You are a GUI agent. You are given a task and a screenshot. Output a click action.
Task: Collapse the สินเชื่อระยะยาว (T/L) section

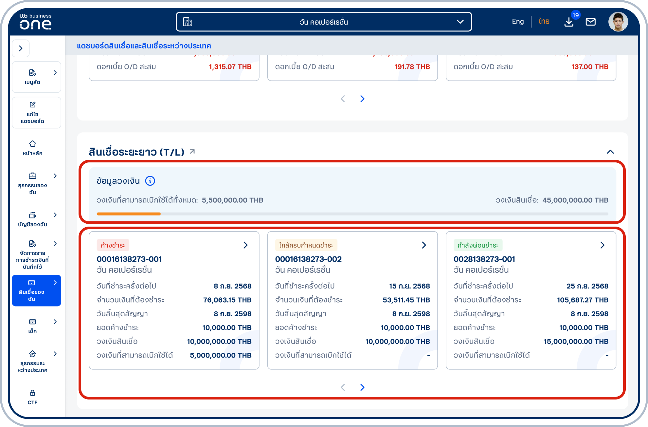pyautogui.click(x=610, y=152)
